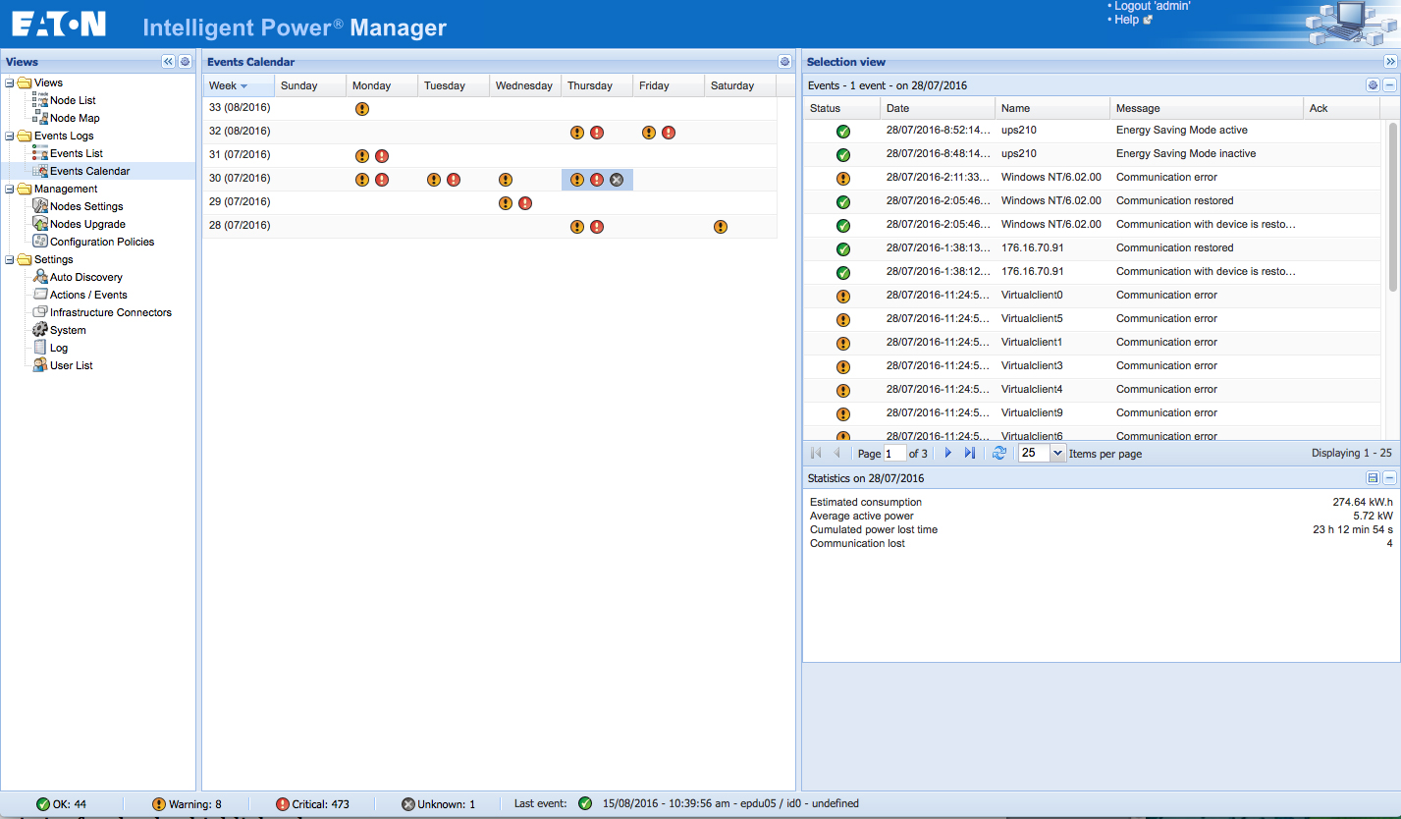Click the Message column header

(x=1207, y=108)
